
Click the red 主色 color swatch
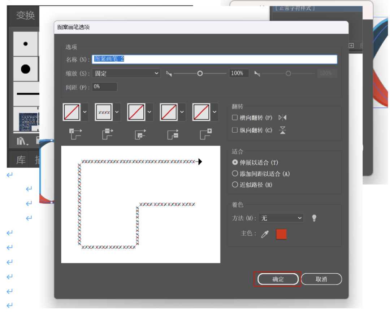pos(281,234)
